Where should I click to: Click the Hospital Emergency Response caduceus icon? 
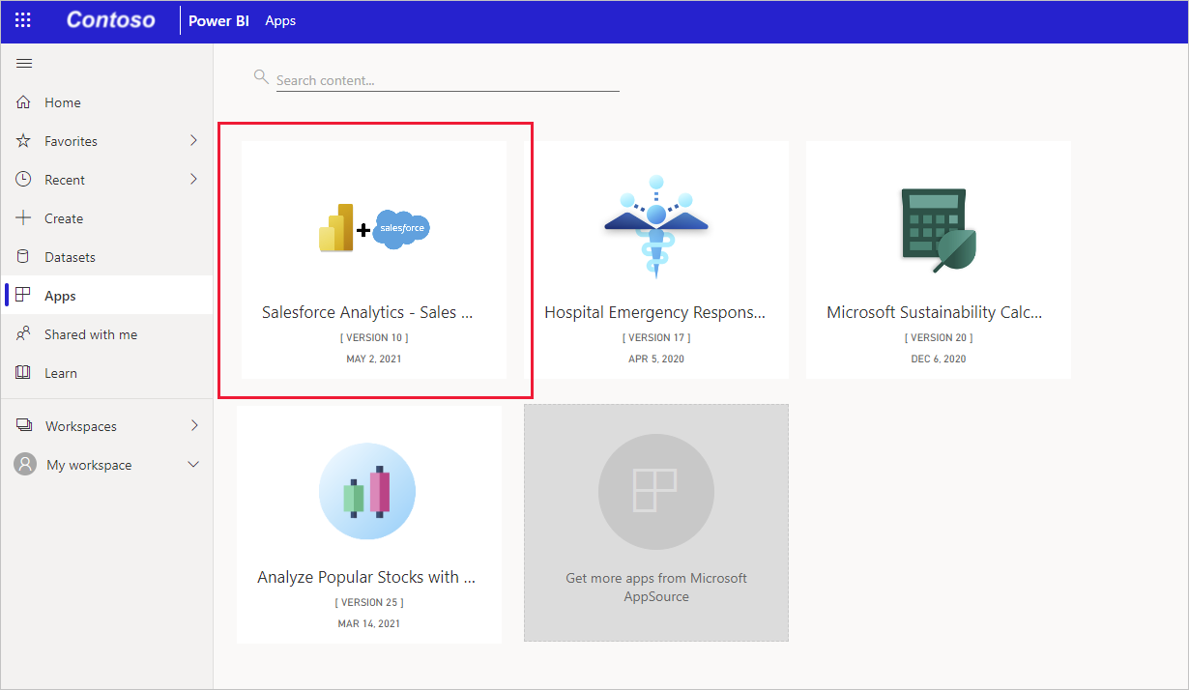coord(656,228)
